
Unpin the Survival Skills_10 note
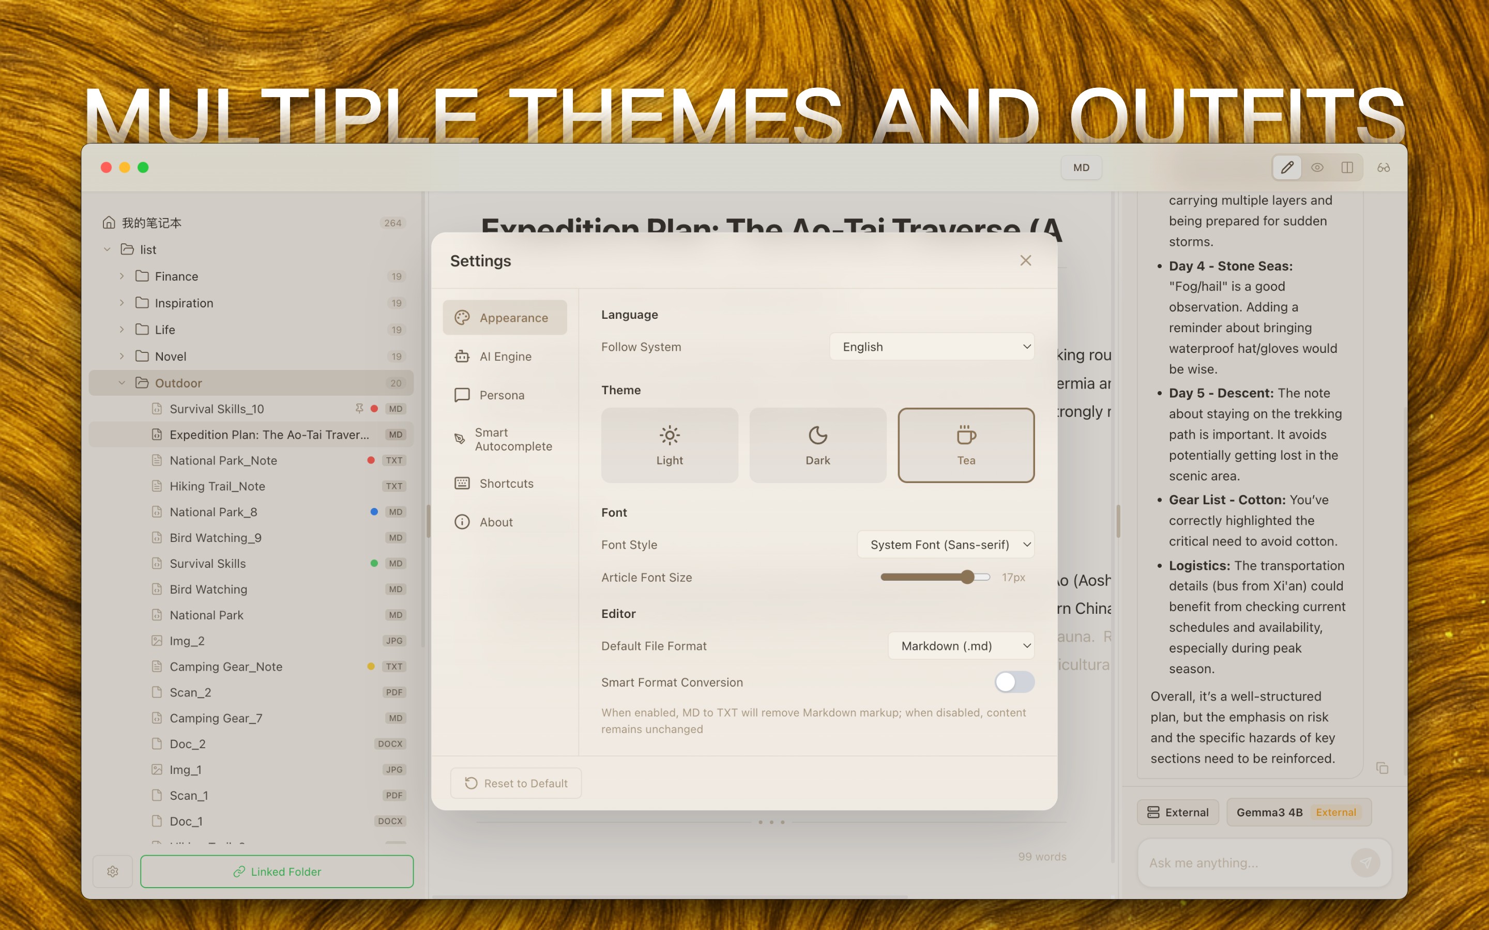359,408
